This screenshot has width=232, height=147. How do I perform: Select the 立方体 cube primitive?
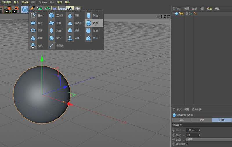click(52, 15)
